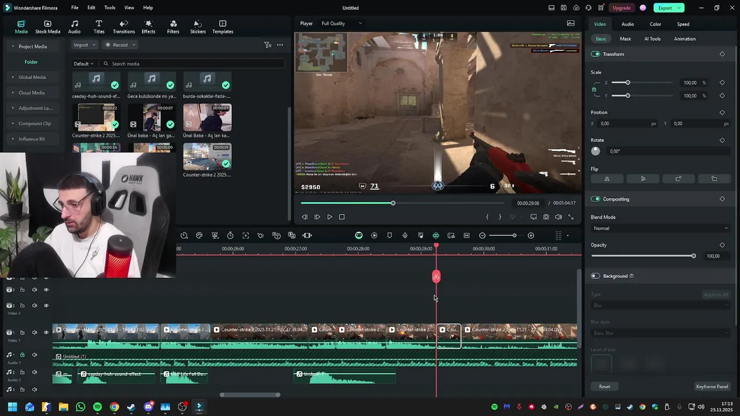Click the media filter icon
The height and width of the screenshot is (416, 740).
coord(268,45)
